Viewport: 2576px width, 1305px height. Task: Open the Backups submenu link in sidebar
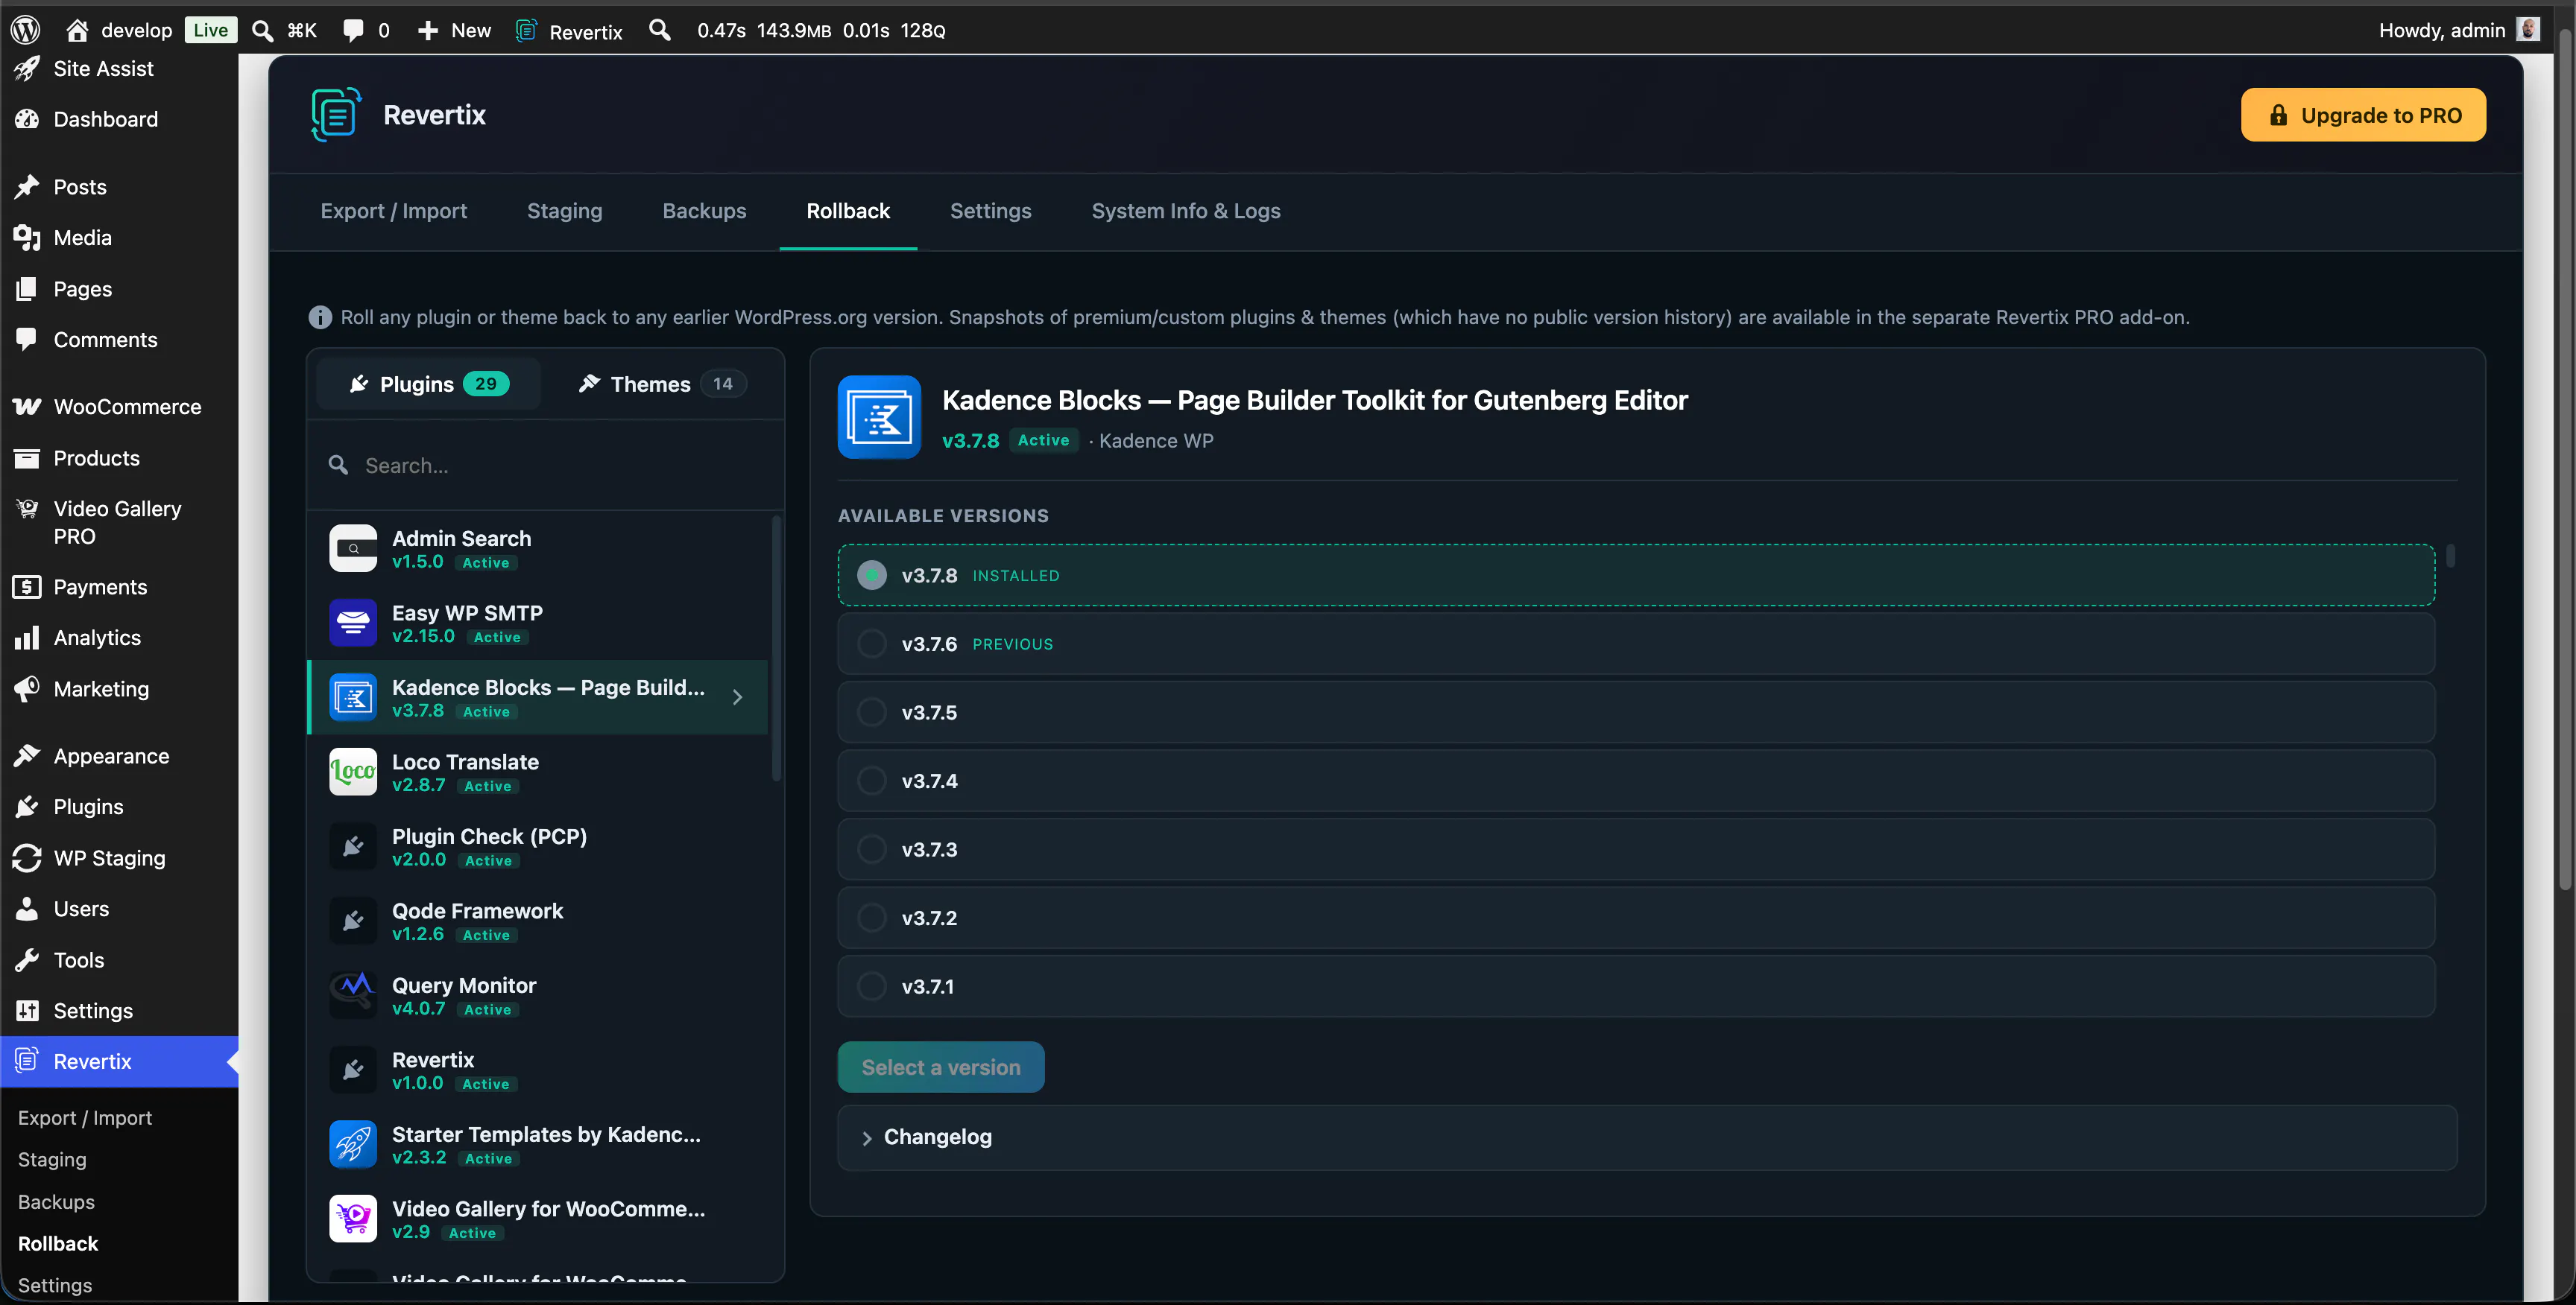tap(56, 1202)
